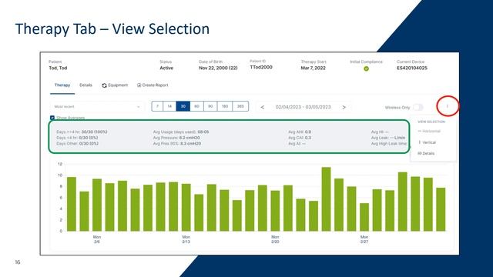Click the green Initial Compliance checkmark icon
Viewport: 493px width, 277px height.
367,68
